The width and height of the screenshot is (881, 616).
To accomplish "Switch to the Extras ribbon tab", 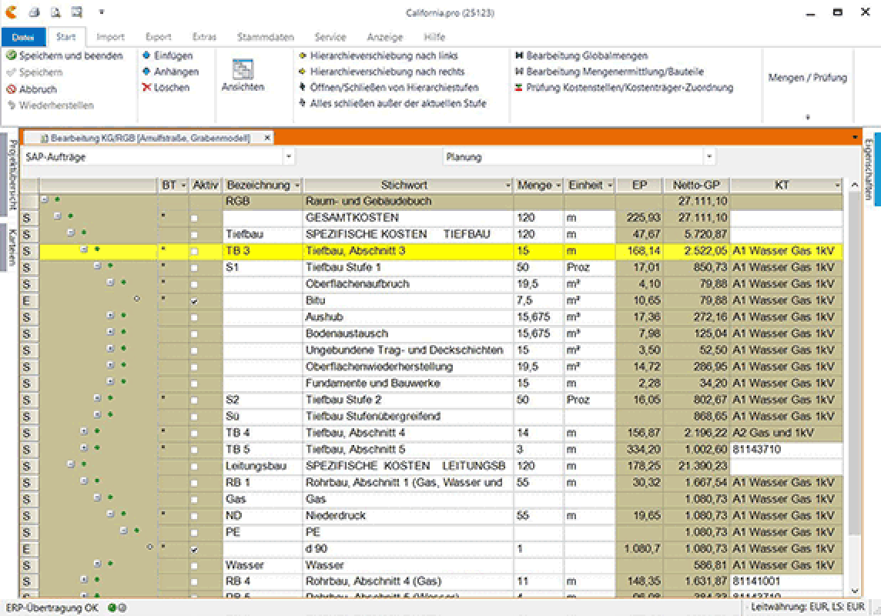I will point(204,37).
